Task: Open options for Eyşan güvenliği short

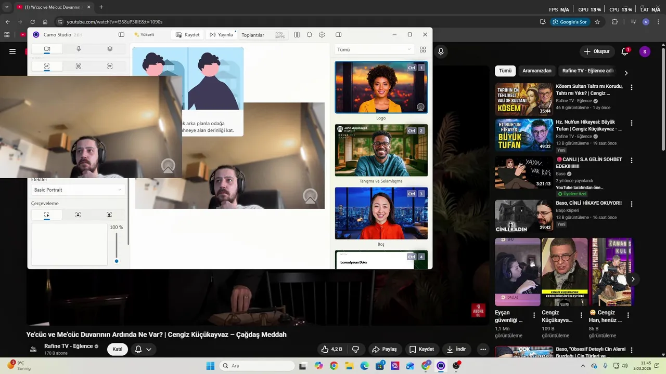Action: (534, 315)
